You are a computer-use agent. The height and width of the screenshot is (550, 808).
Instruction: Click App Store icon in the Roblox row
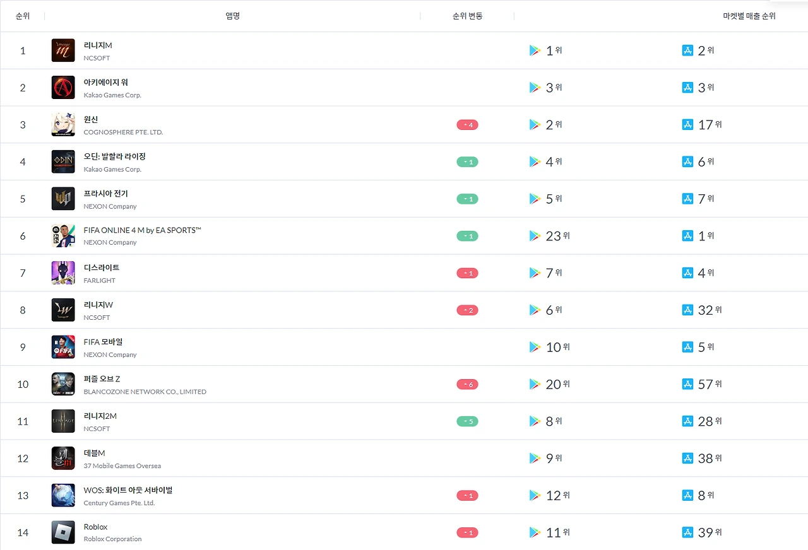[x=688, y=533]
